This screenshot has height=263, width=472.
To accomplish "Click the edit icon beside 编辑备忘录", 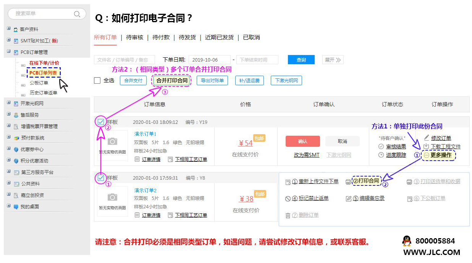I will [x=348, y=198].
